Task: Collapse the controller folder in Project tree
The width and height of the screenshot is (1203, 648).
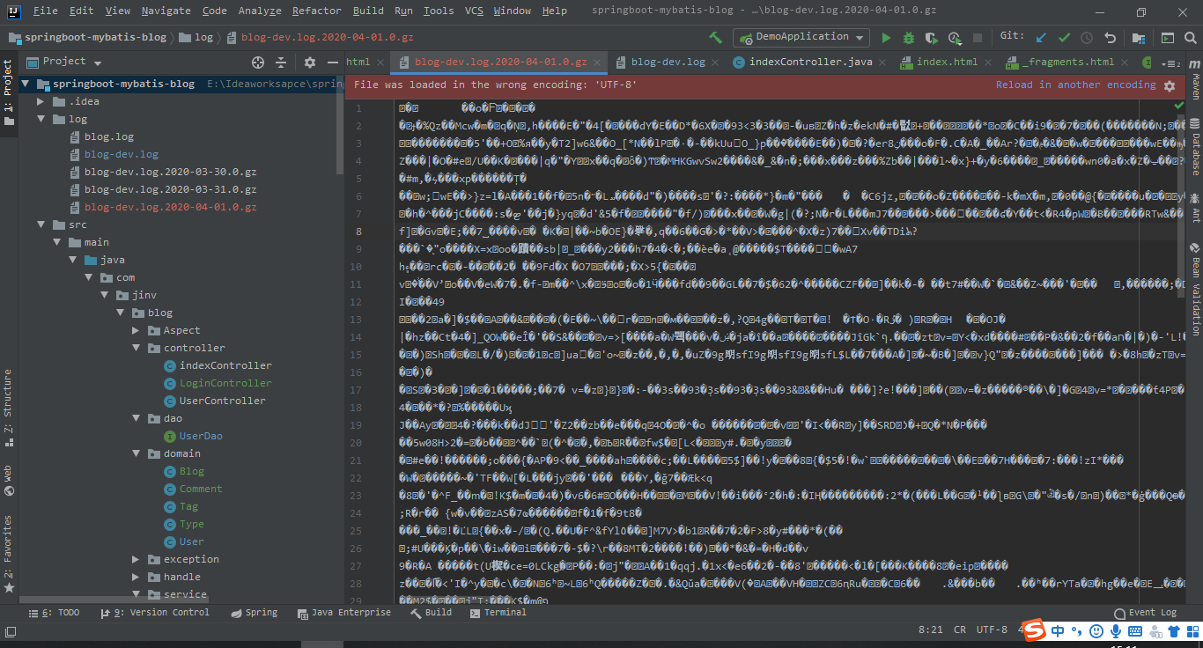Action: click(x=136, y=348)
